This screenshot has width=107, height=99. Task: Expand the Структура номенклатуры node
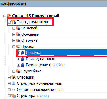click(x=9, y=83)
